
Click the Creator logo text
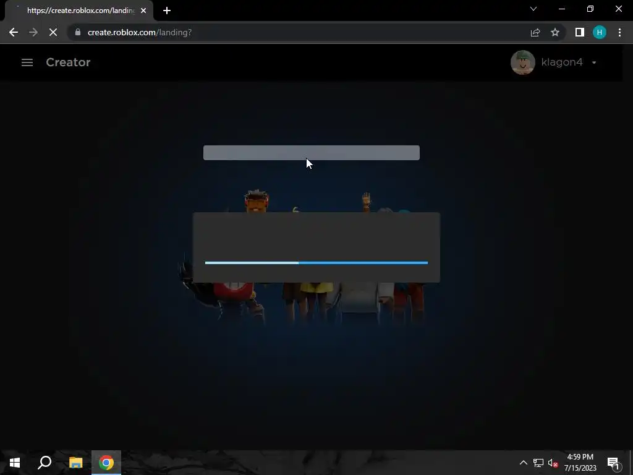[x=68, y=62]
